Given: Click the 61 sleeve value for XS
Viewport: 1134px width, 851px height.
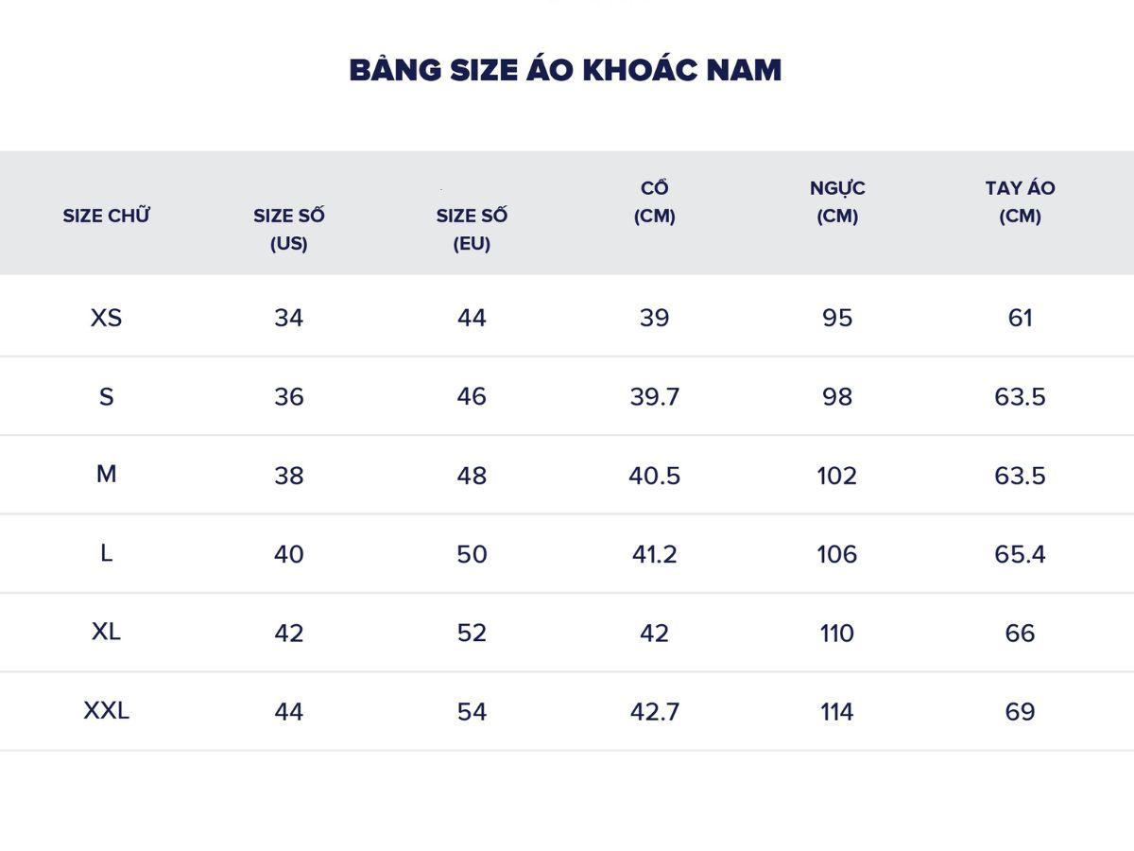Looking at the screenshot, I should point(1020,318).
